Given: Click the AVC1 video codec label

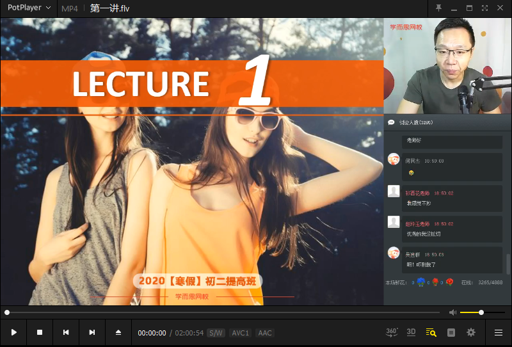Looking at the screenshot, I should point(241,333).
